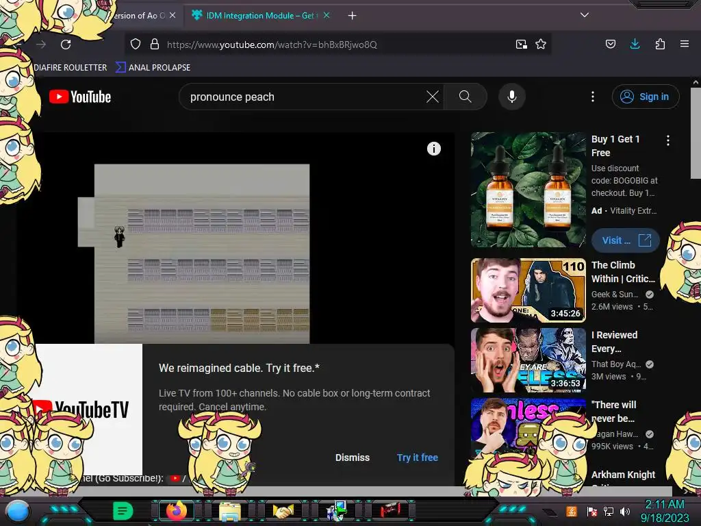Viewport: 701px width, 526px height.
Task: Open the handshake app on taskbar
Action: point(283,511)
